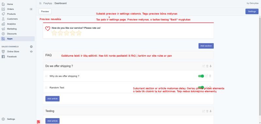Rate the service with the fourth star
Image resolution: width=261 pixels, height=124 pixels.
click(x=72, y=33)
